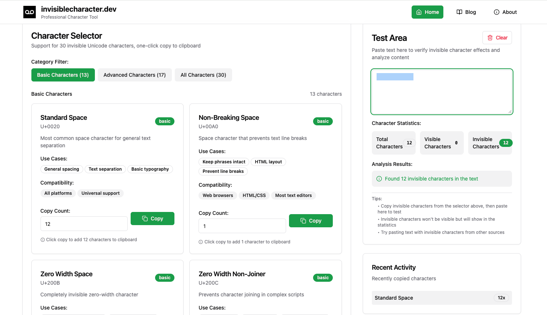The width and height of the screenshot is (547, 315).
Task: Click the Test Area resize handle
Action: pos(510,111)
